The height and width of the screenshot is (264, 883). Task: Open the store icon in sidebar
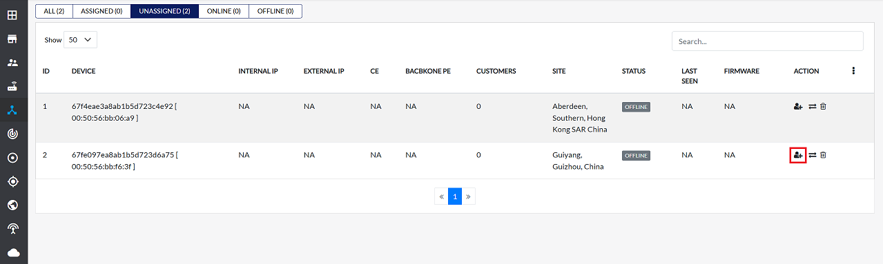[12, 39]
